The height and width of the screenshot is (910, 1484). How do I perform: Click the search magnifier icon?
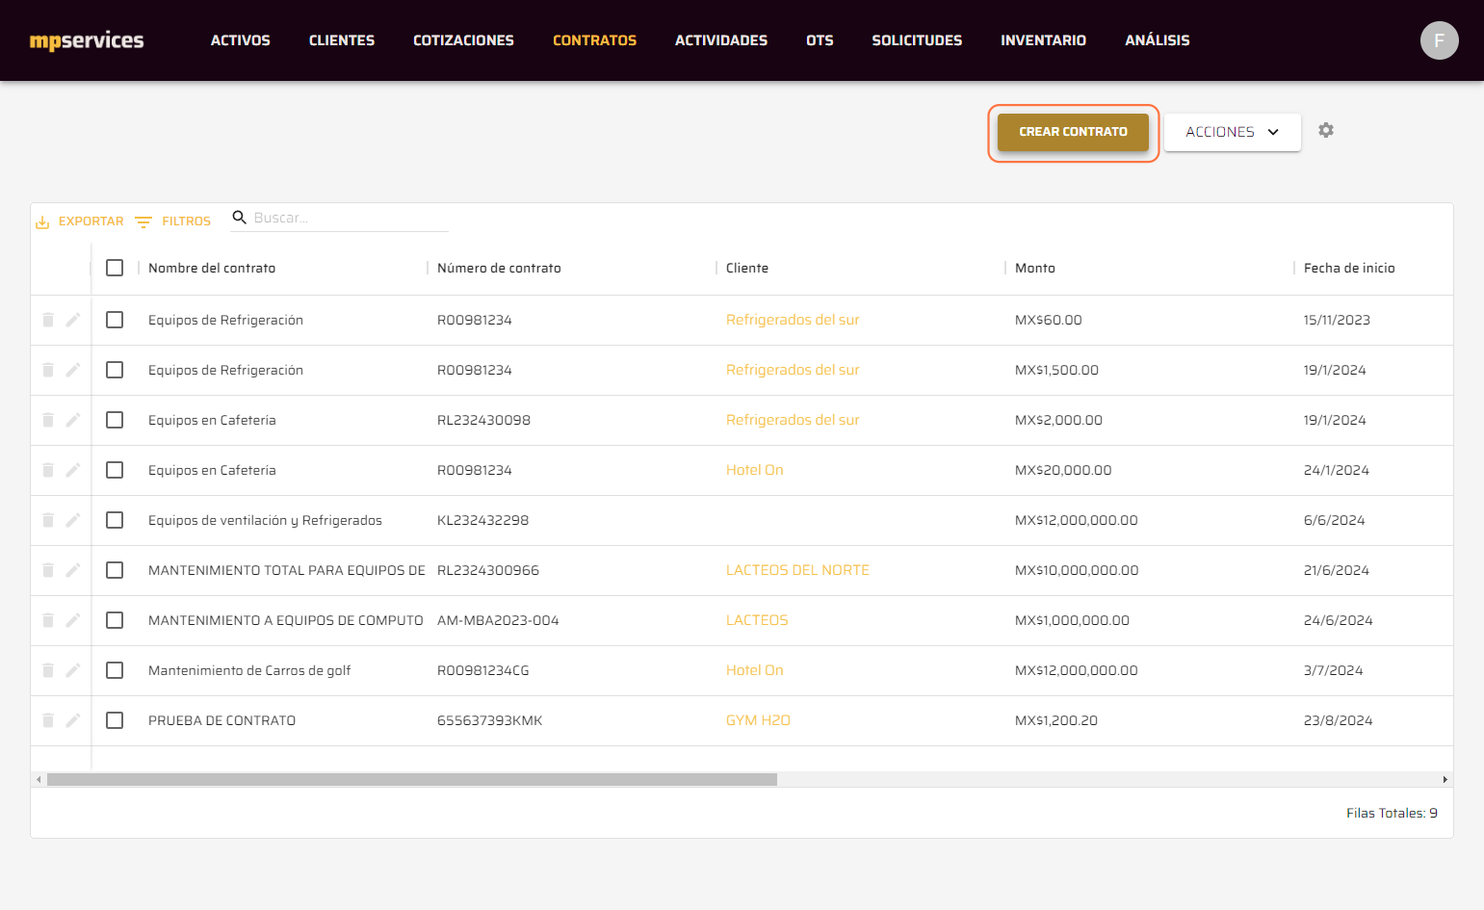pyautogui.click(x=240, y=218)
